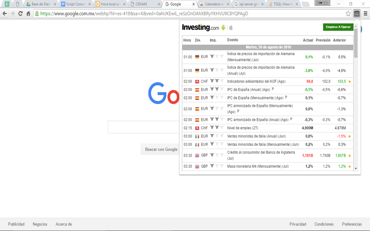Screen dimensions: 370x231
Task: Click the calendar popup scrollbar down arrow
Action: coord(356,169)
